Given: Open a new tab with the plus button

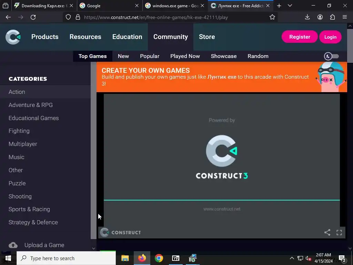Looking at the screenshot, I should click(x=279, y=6).
